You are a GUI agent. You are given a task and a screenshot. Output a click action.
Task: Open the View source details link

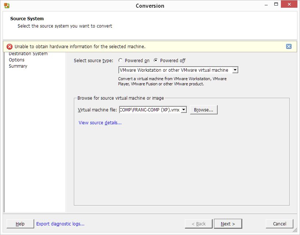100,123
